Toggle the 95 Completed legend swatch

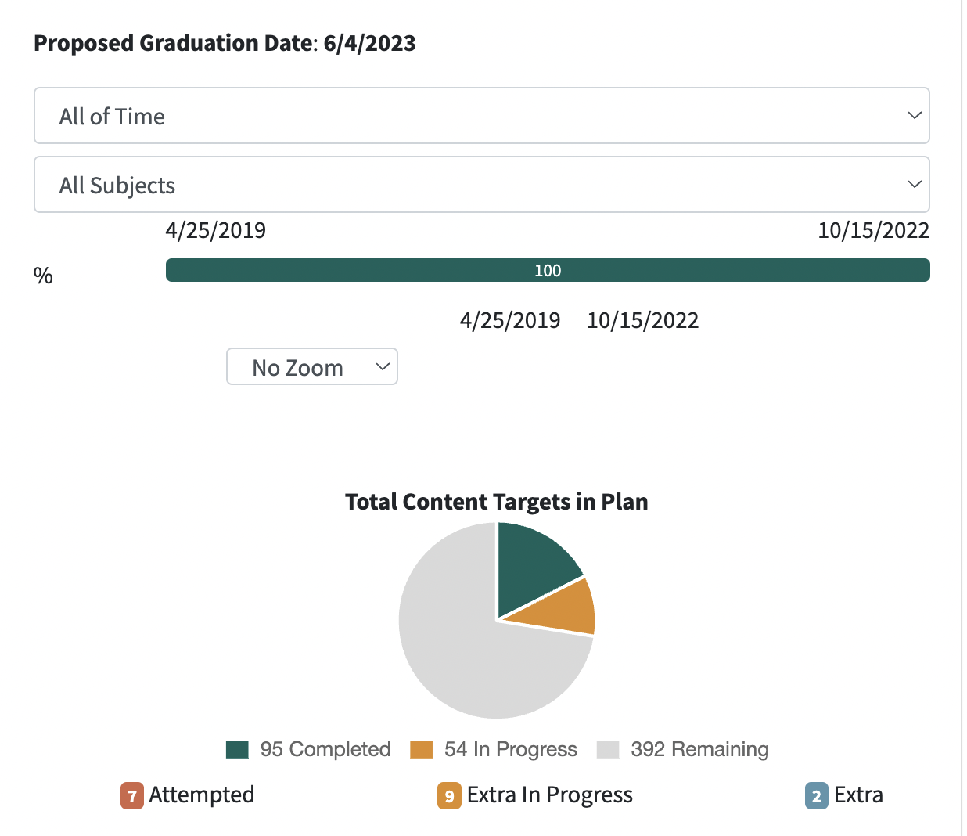click(x=237, y=750)
